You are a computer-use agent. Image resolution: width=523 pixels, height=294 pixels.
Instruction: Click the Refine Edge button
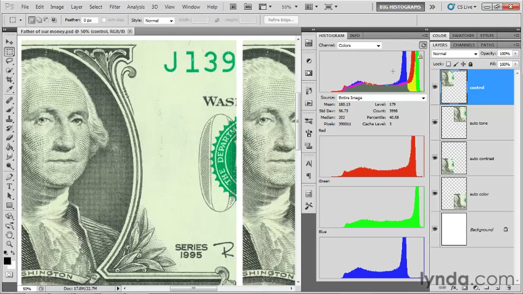(281, 20)
